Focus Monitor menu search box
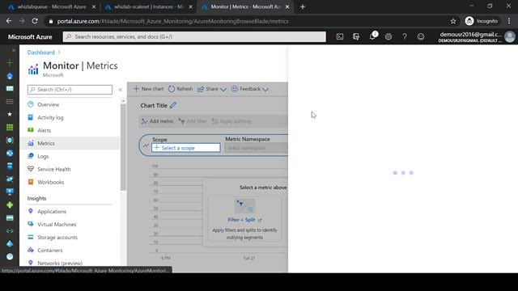The image size is (518, 291). pos(70,90)
